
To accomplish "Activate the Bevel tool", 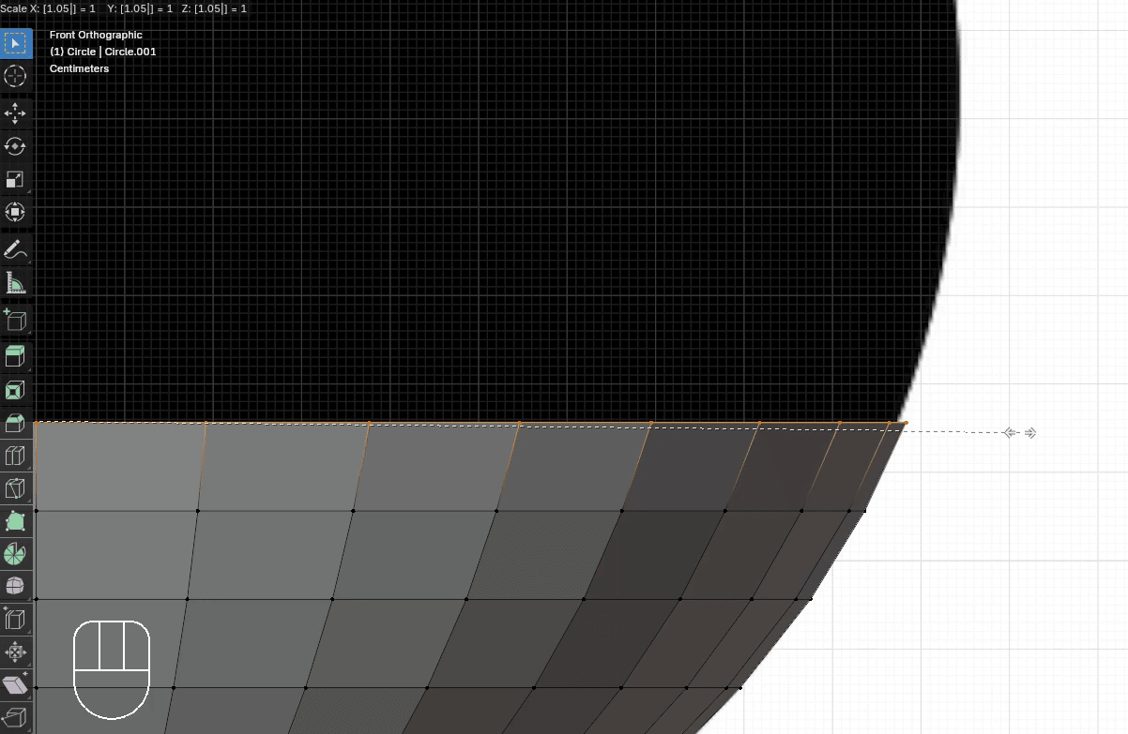I will click(16, 423).
